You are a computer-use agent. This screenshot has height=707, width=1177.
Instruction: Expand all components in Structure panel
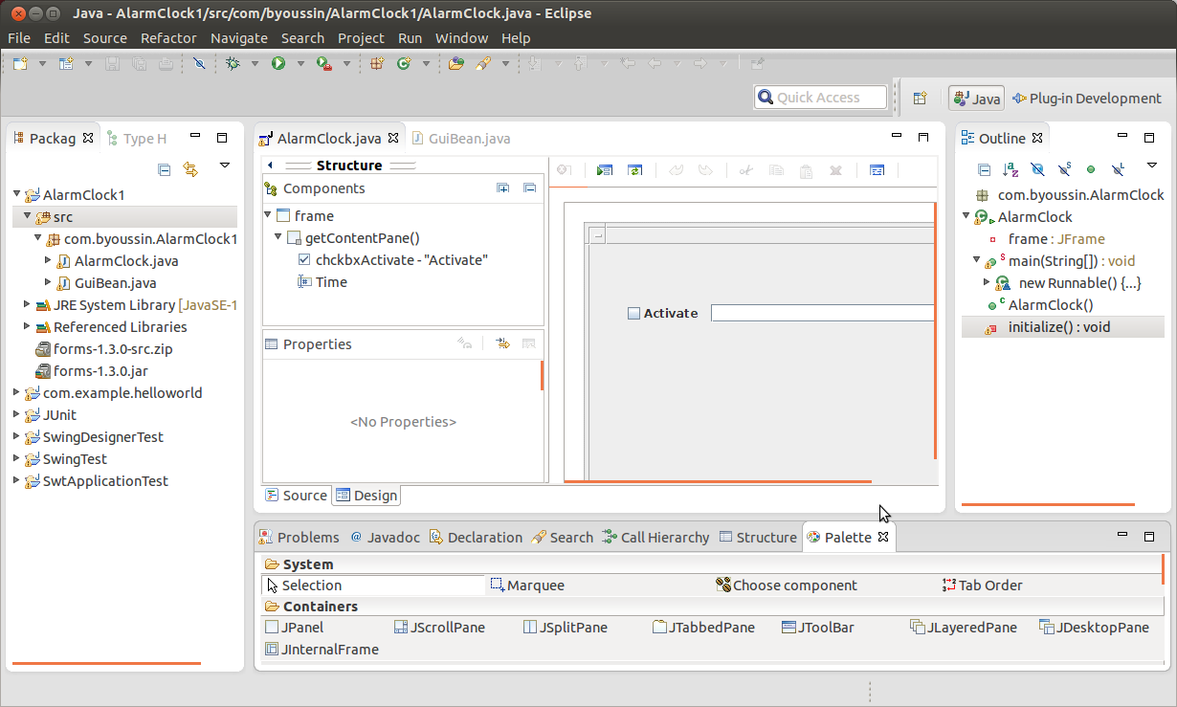[x=503, y=188]
